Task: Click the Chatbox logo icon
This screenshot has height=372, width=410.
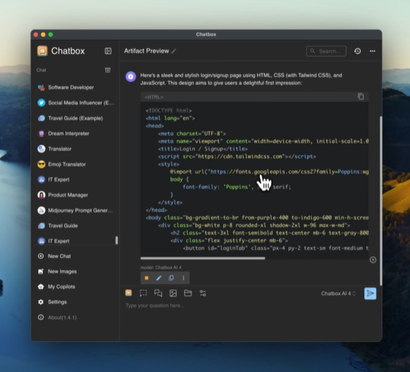Action: [43, 51]
